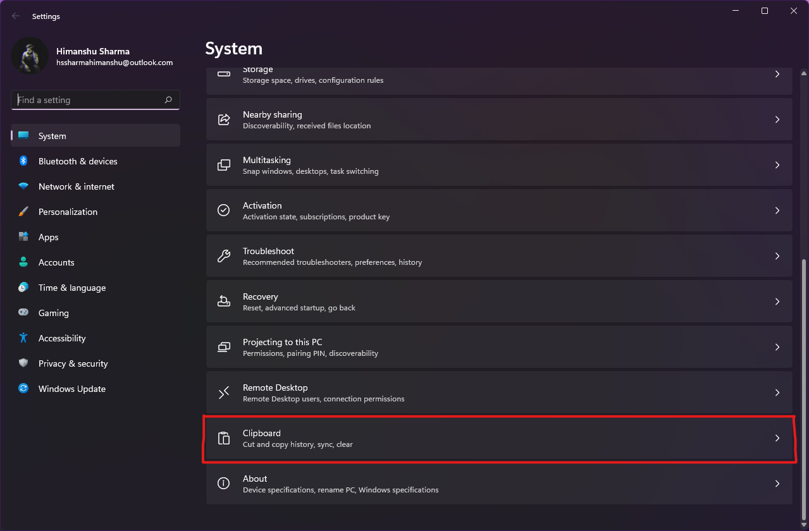Image resolution: width=809 pixels, height=531 pixels.
Task: Open Bluetooth & devices settings
Action: click(96, 161)
